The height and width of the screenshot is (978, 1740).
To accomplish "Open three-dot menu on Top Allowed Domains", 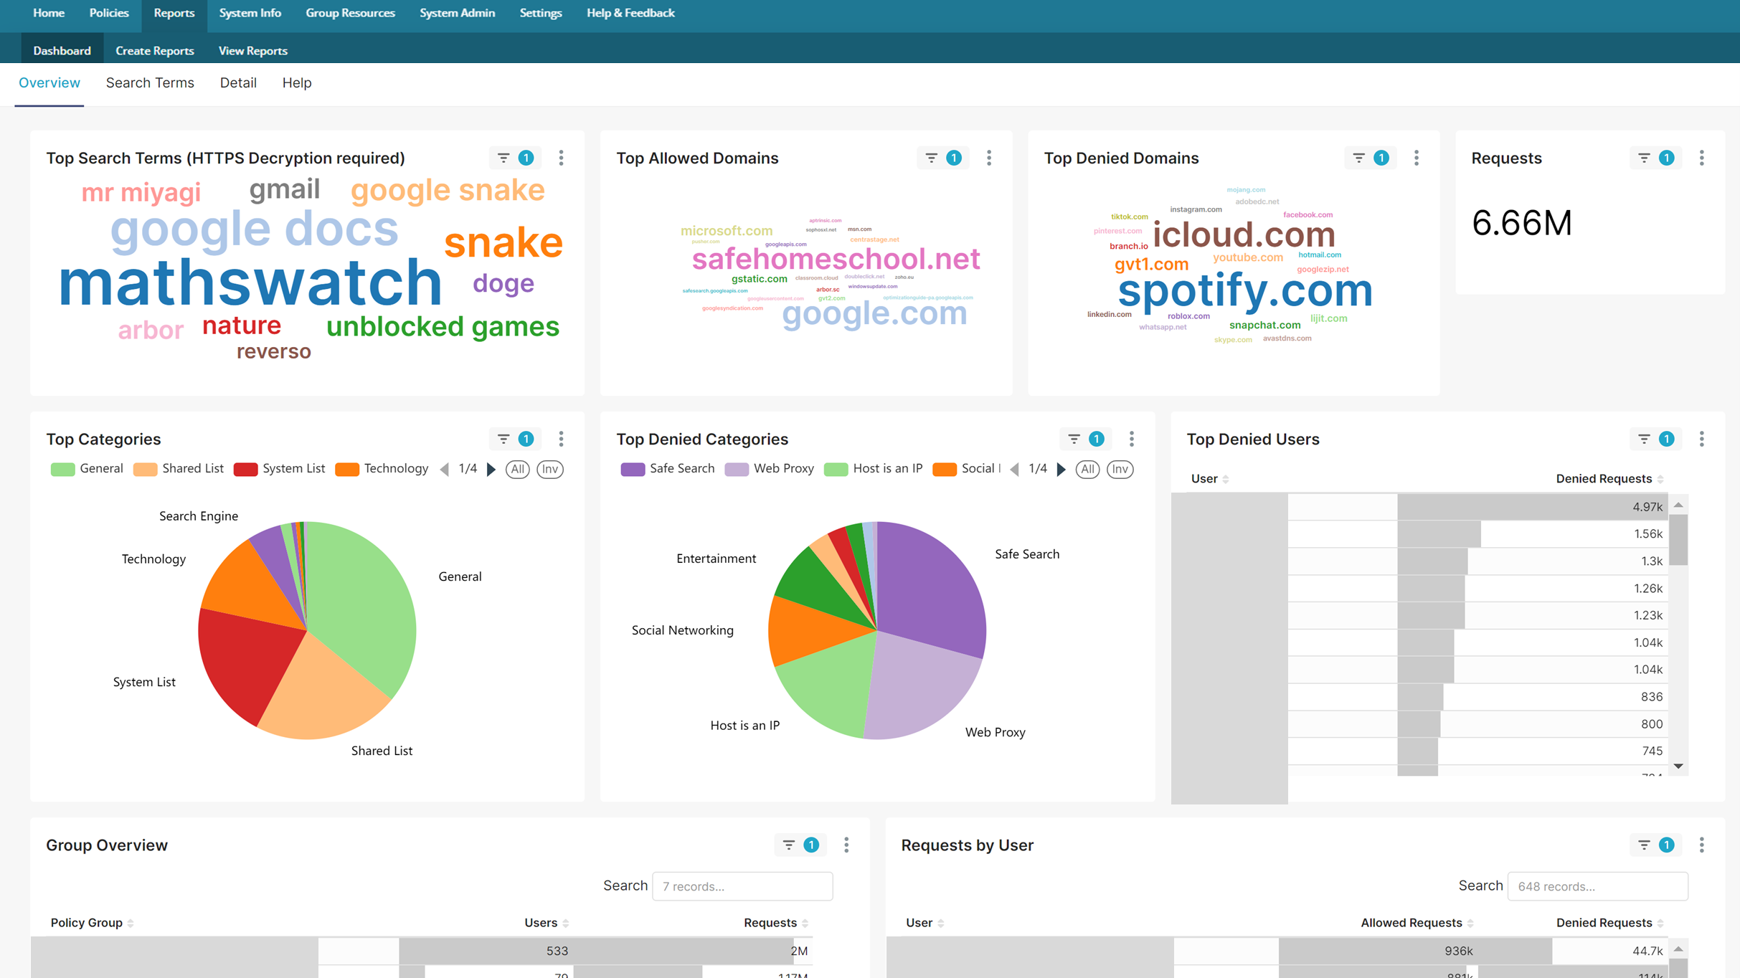I will pyautogui.click(x=988, y=158).
